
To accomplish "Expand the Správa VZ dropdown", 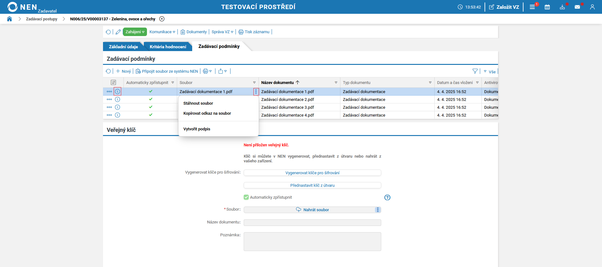I will [x=222, y=32].
